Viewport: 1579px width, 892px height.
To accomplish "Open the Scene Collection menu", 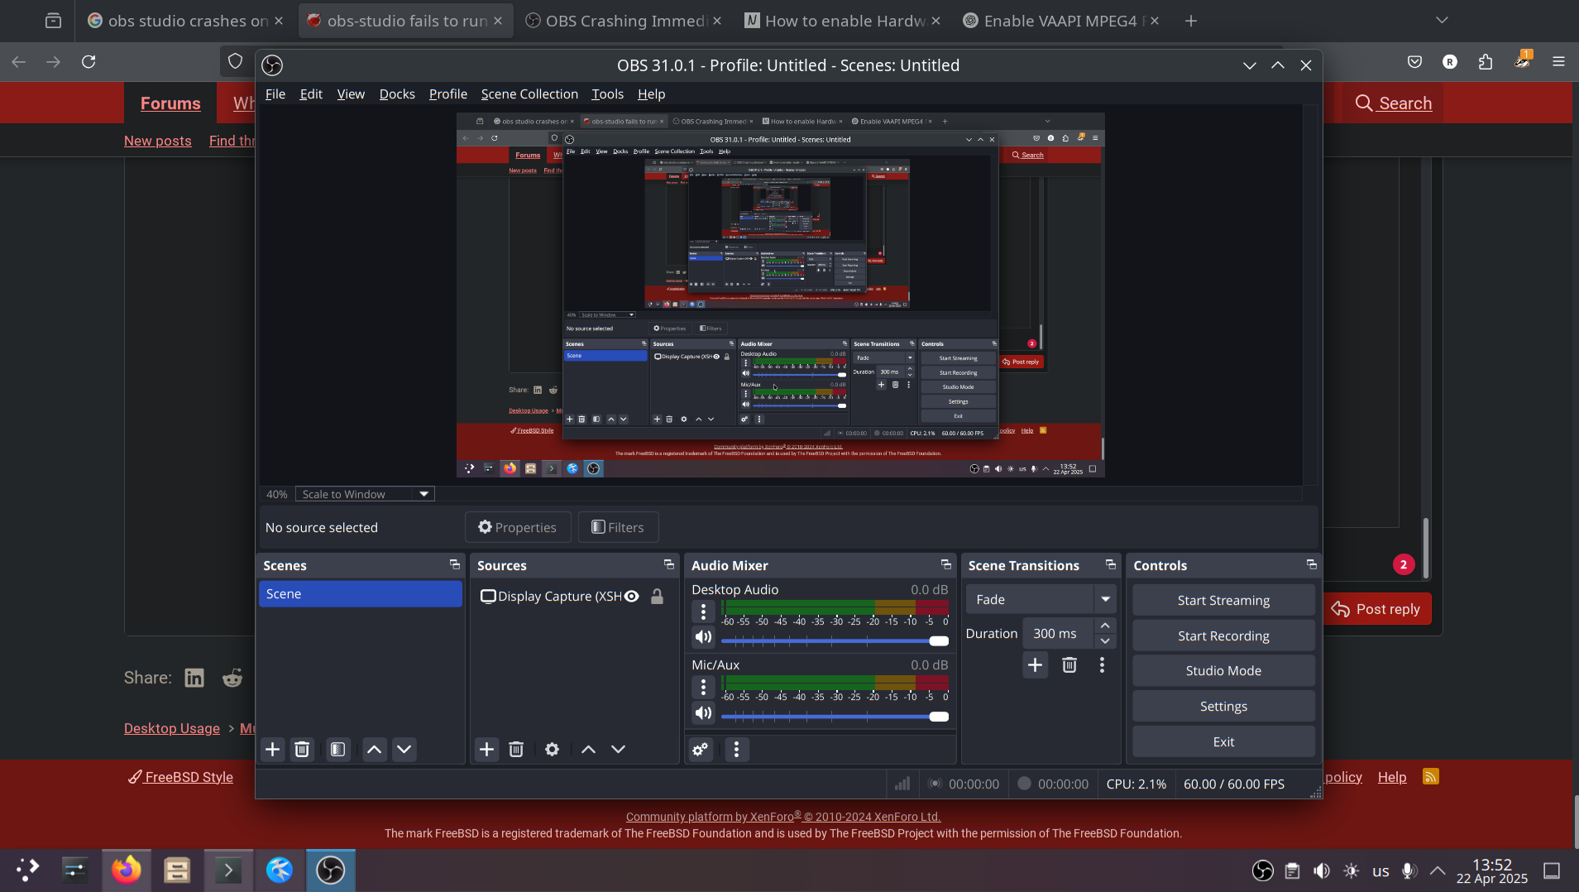I will pos(529,94).
